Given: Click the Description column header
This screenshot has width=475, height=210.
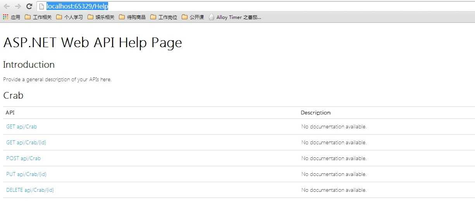Looking at the screenshot, I should 316,113.
